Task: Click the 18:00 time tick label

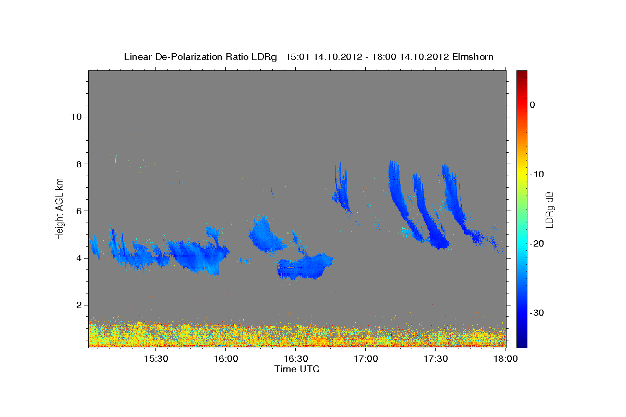Action: (505, 359)
